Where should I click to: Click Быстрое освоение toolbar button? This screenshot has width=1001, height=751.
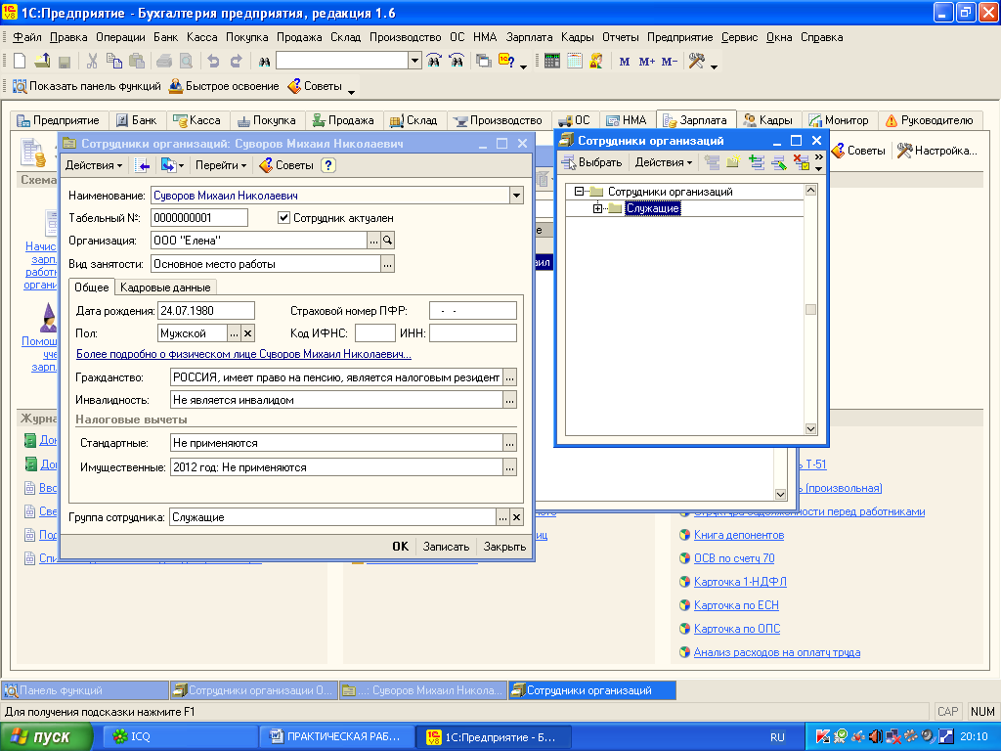(224, 86)
